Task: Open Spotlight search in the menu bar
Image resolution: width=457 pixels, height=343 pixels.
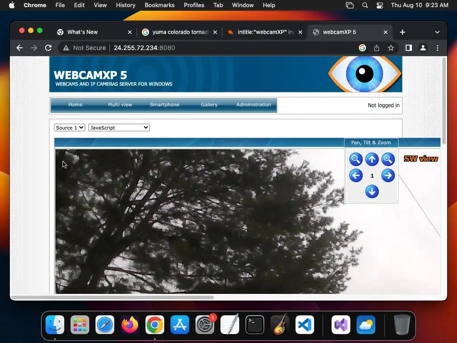Action: point(365,5)
